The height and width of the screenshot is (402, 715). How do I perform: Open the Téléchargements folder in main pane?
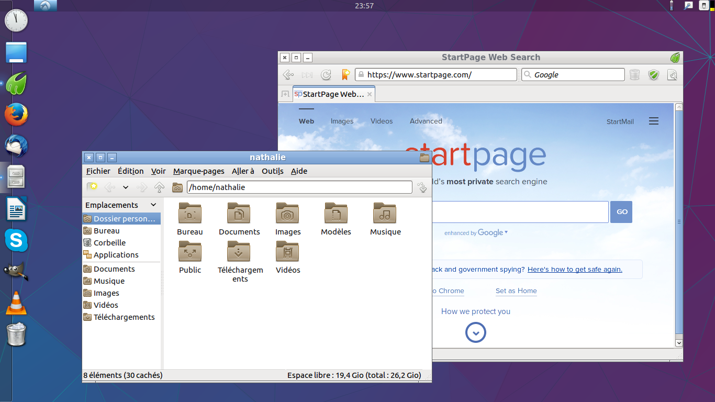point(240,262)
